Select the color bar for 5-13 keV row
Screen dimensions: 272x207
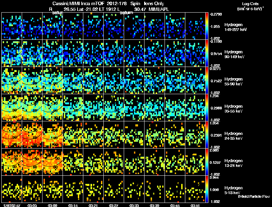click(207, 189)
